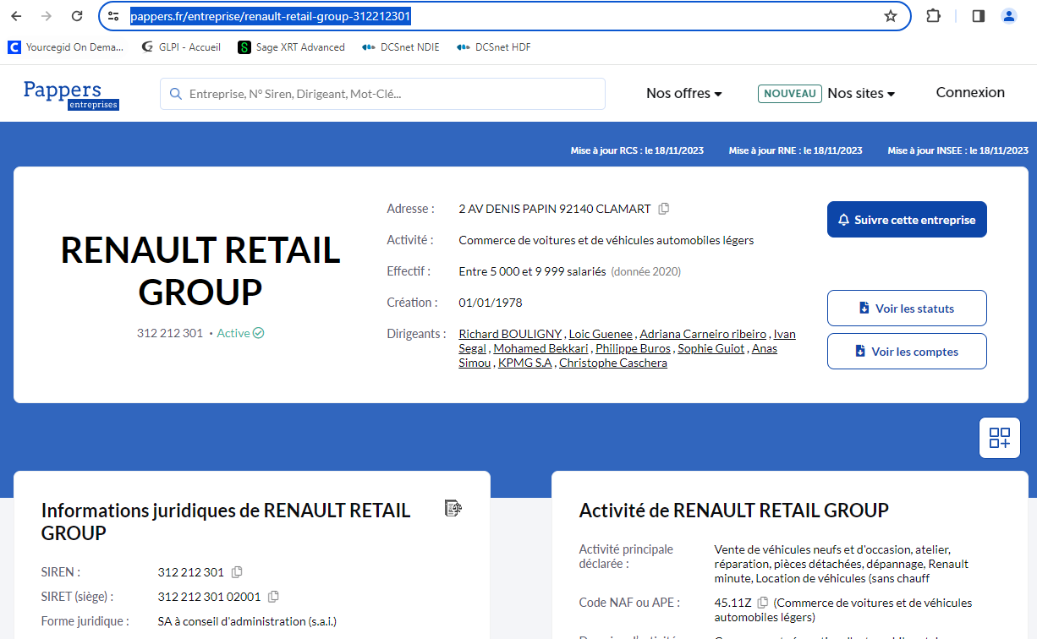
Task: Click the Pappers entreprises logo
Action: 71,95
